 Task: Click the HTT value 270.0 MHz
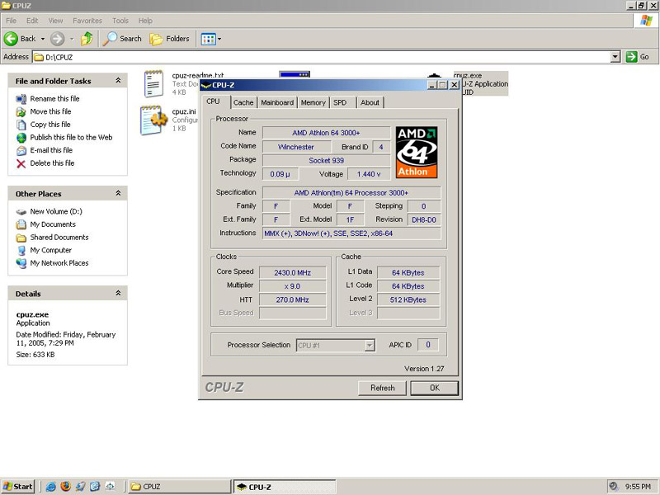click(x=293, y=299)
